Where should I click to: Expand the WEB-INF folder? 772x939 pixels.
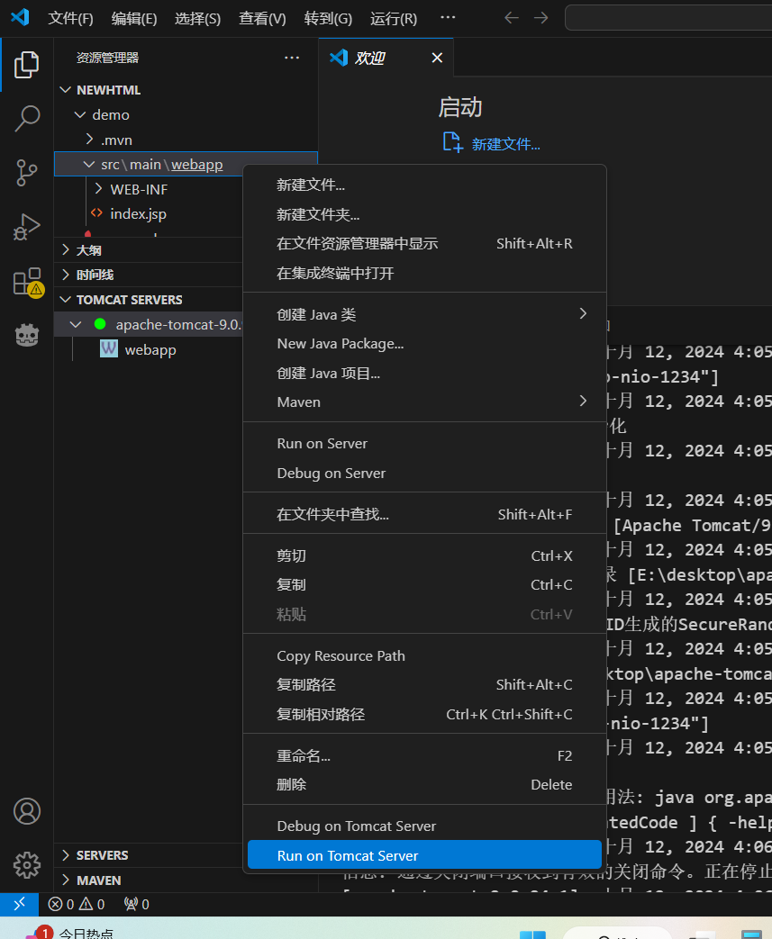click(x=98, y=189)
